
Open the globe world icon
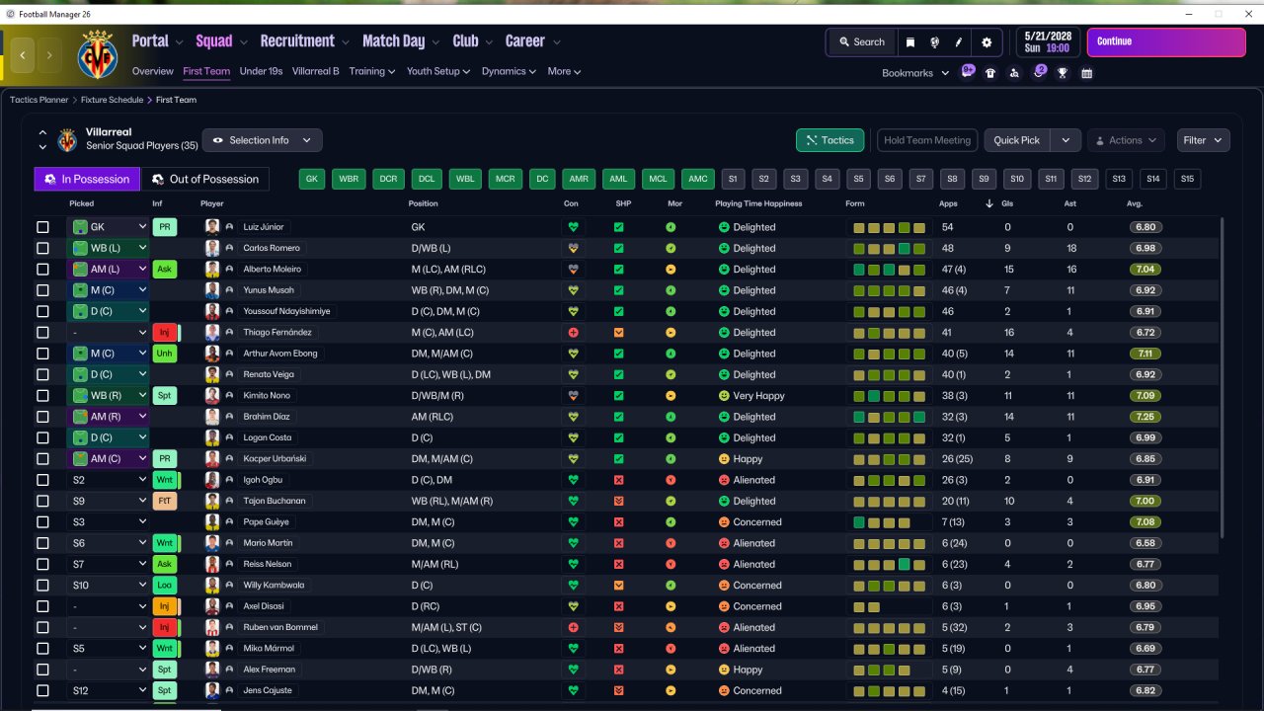point(934,42)
